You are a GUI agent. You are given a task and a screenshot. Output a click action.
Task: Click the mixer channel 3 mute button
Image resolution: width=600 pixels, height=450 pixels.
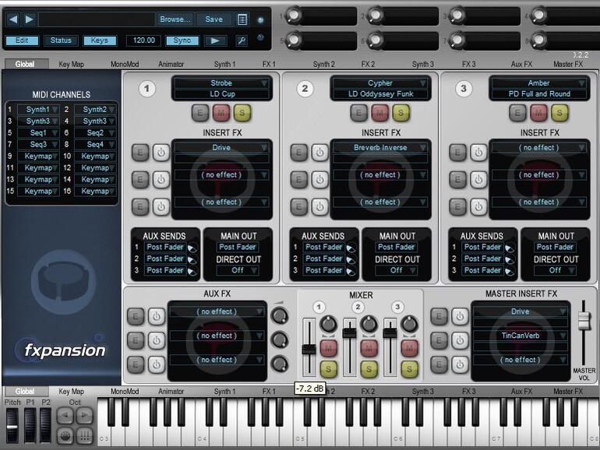tap(409, 348)
